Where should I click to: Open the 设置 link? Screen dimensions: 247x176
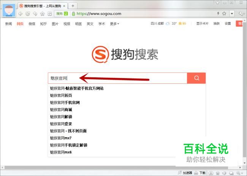(228, 24)
